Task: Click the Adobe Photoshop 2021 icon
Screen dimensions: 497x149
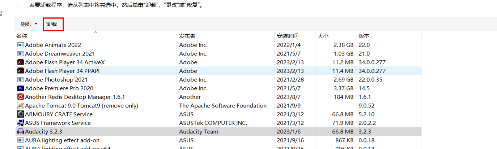Action: [20, 80]
